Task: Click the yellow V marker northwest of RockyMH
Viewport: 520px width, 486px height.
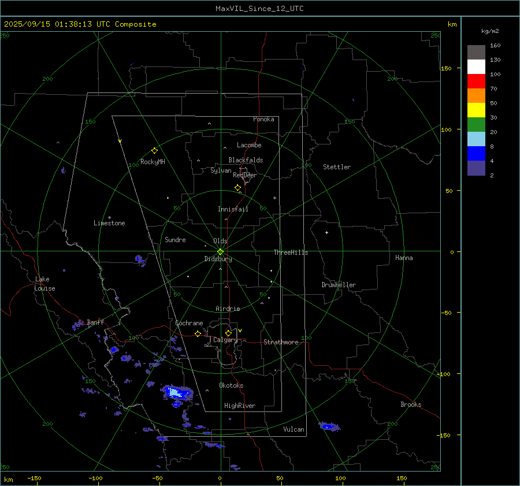Action: pyautogui.click(x=120, y=141)
